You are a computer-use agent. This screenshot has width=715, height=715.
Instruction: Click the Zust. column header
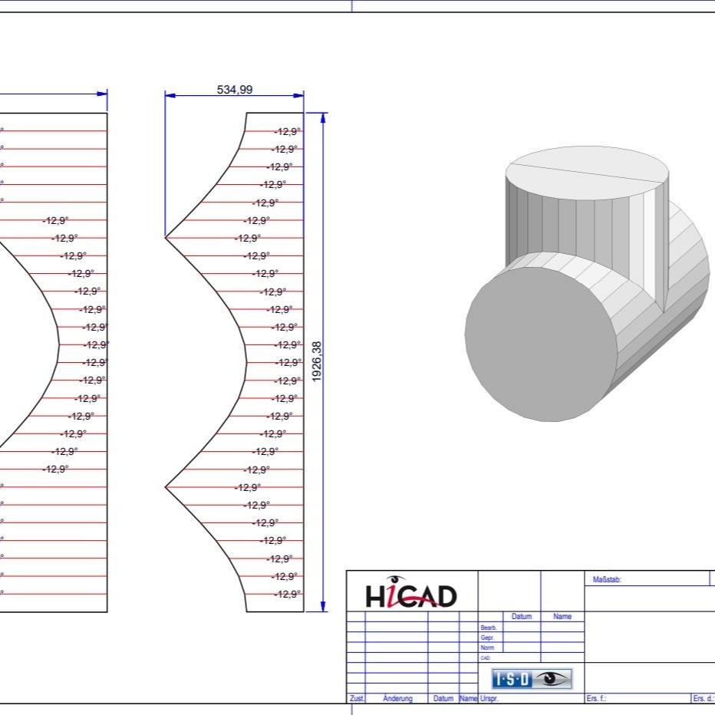click(x=357, y=699)
